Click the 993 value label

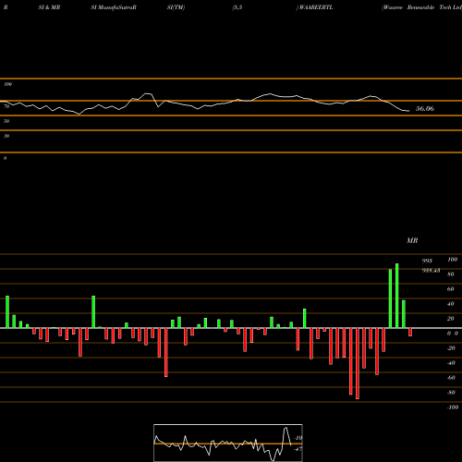pyautogui.click(x=427, y=261)
